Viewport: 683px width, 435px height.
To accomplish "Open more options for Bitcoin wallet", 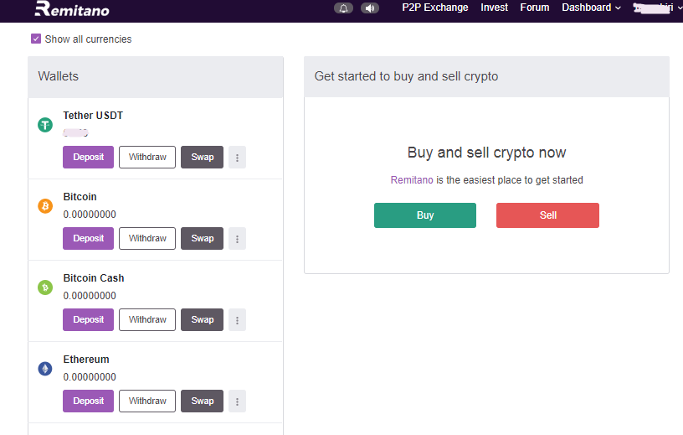I will click(237, 238).
